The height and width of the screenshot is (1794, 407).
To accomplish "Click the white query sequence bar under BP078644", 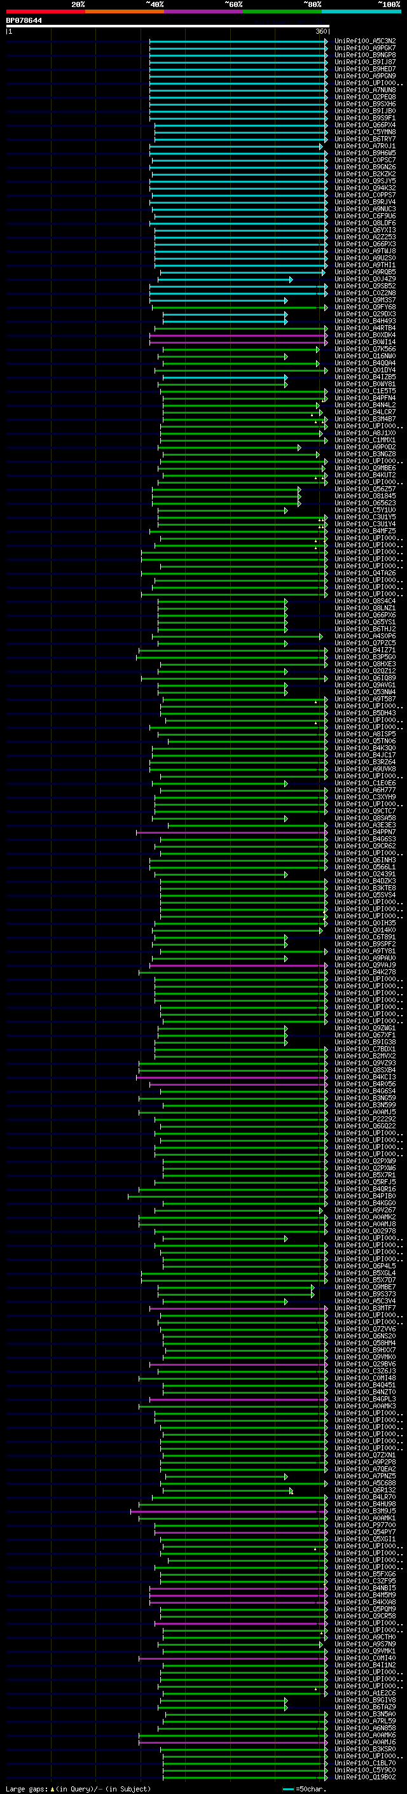I will click(x=168, y=25).
